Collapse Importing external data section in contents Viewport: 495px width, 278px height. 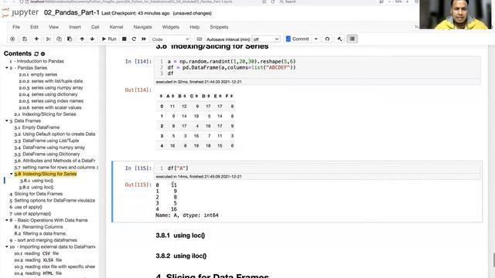coord(7,246)
